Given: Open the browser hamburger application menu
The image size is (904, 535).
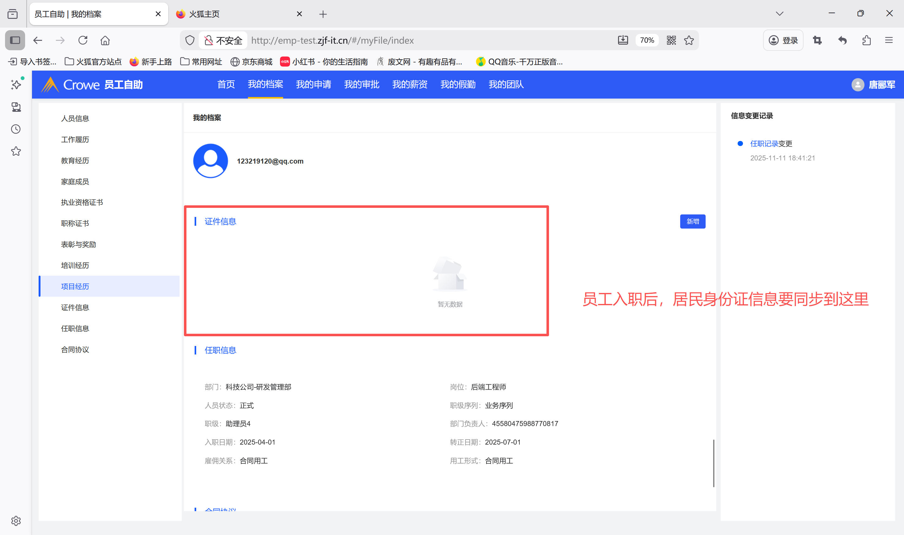Looking at the screenshot, I should [889, 41].
